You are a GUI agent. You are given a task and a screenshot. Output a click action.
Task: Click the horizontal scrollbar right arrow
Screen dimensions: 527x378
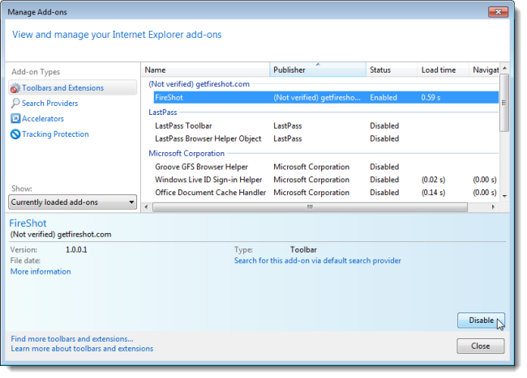(493, 207)
